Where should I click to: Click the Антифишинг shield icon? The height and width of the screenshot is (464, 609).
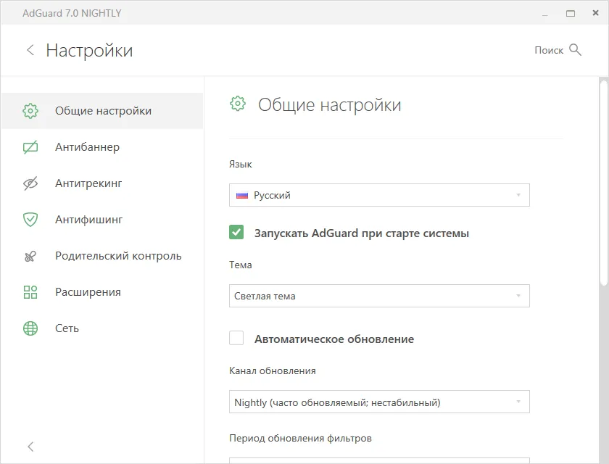[30, 220]
